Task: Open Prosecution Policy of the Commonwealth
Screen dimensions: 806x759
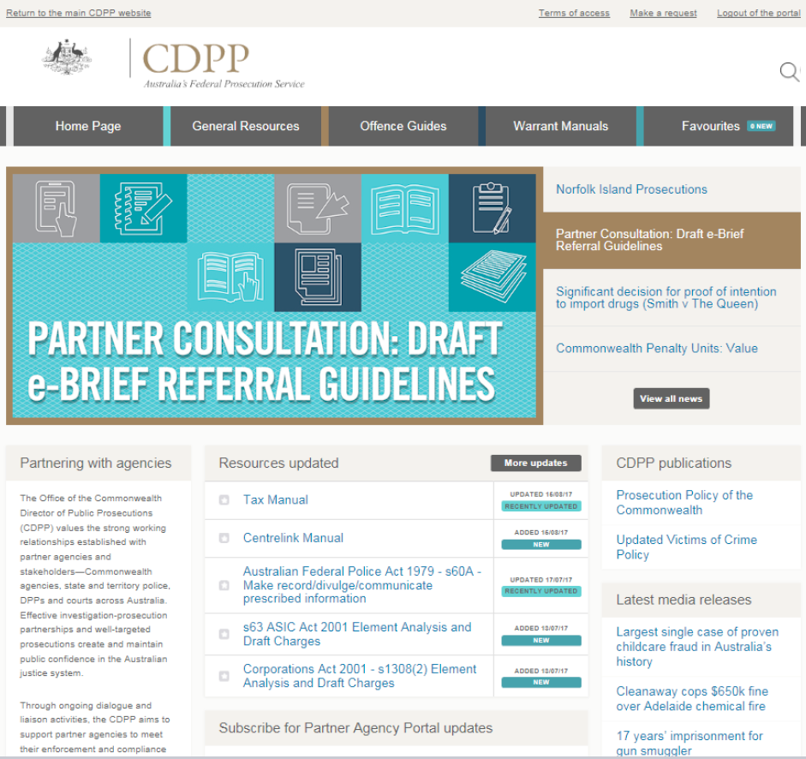Action: 684,502
